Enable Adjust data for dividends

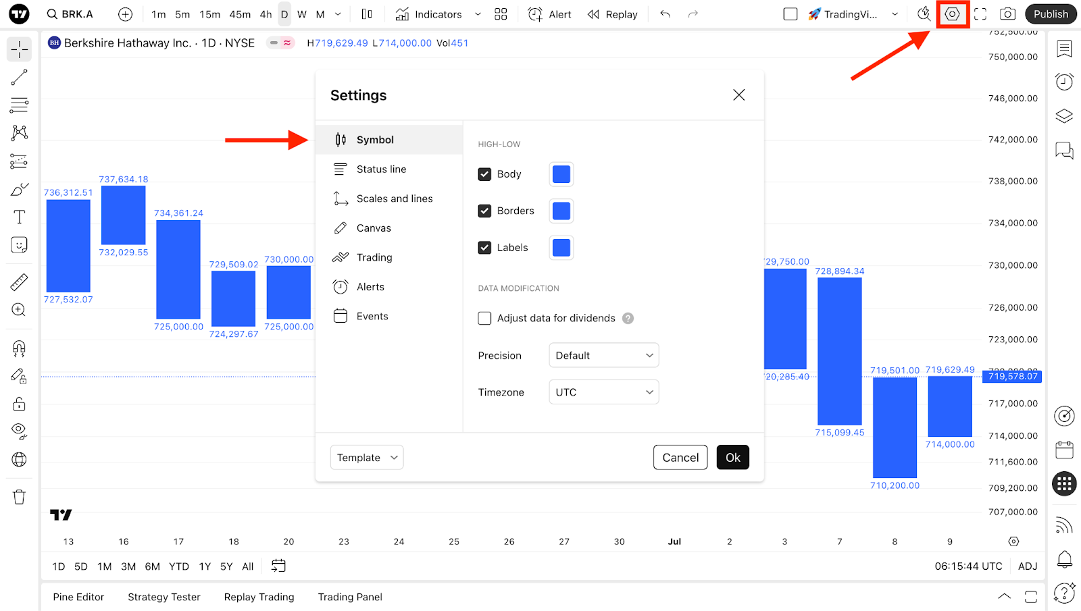pyautogui.click(x=484, y=318)
